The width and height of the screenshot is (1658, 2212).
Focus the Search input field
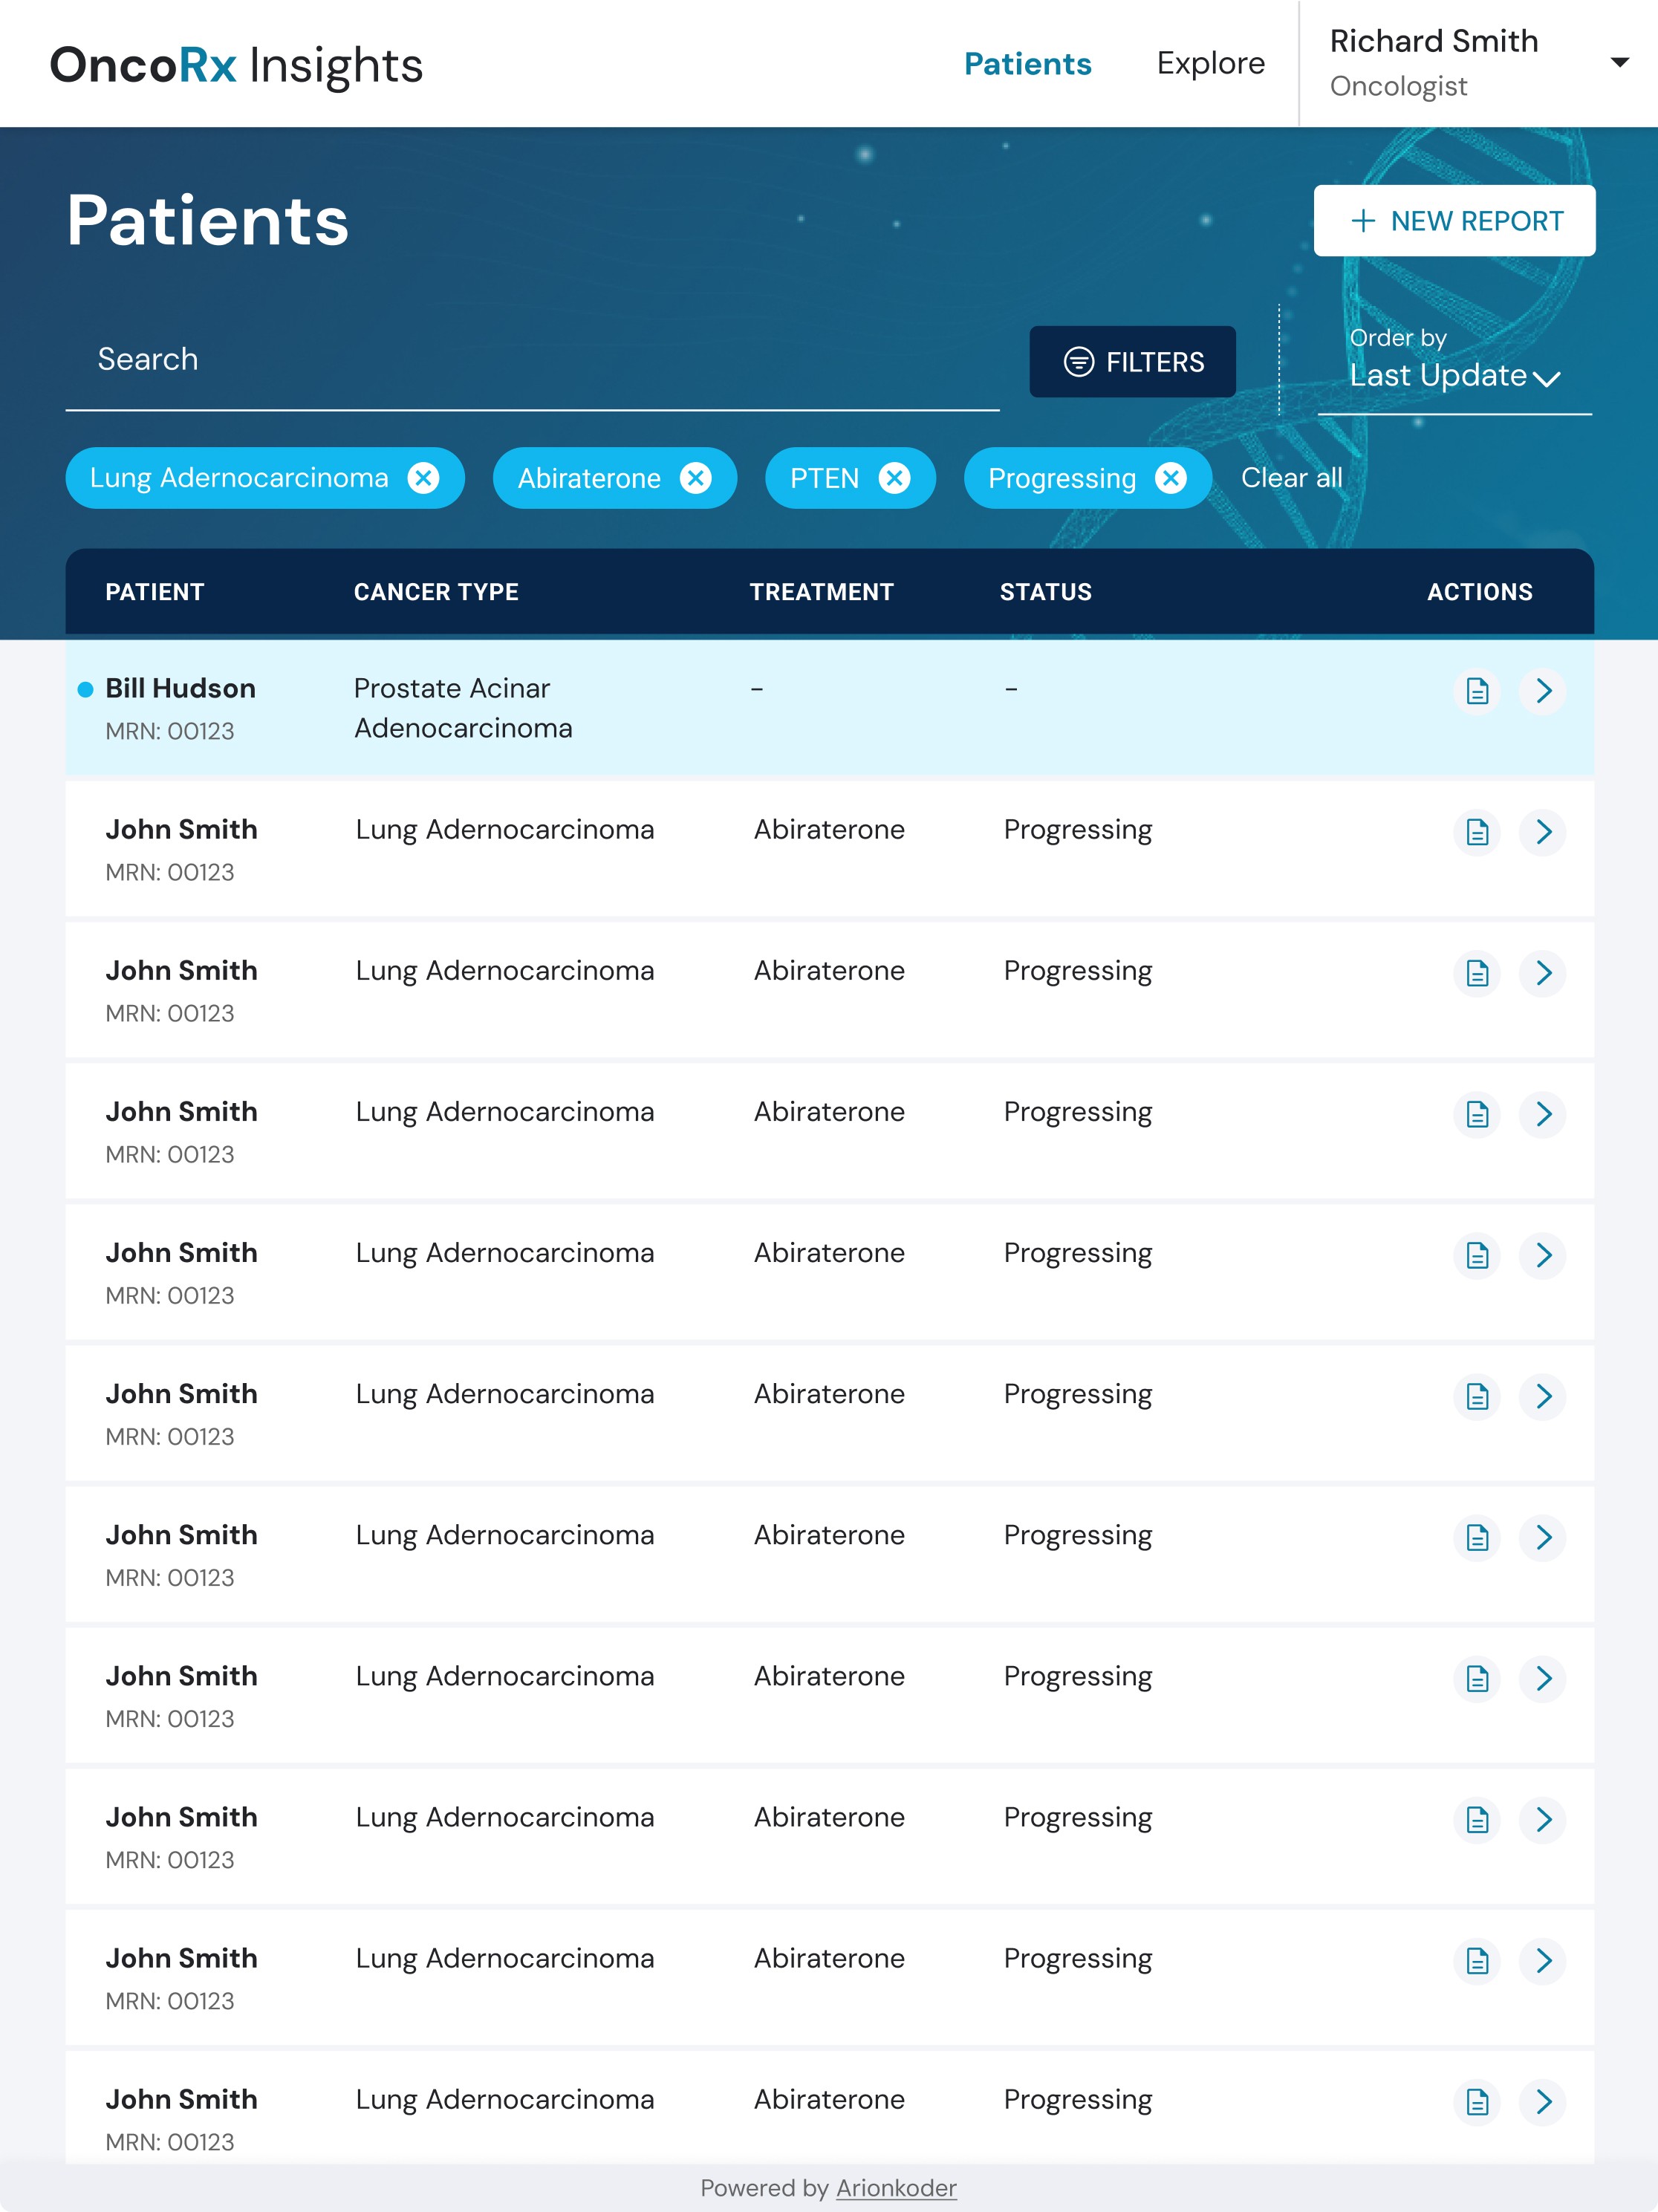click(532, 360)
